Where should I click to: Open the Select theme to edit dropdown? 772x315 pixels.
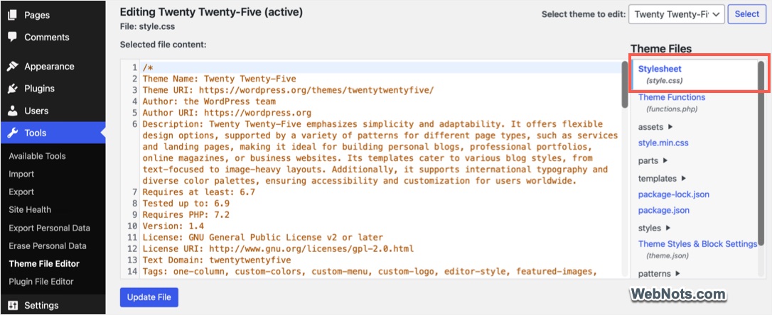tap(677, 14)
